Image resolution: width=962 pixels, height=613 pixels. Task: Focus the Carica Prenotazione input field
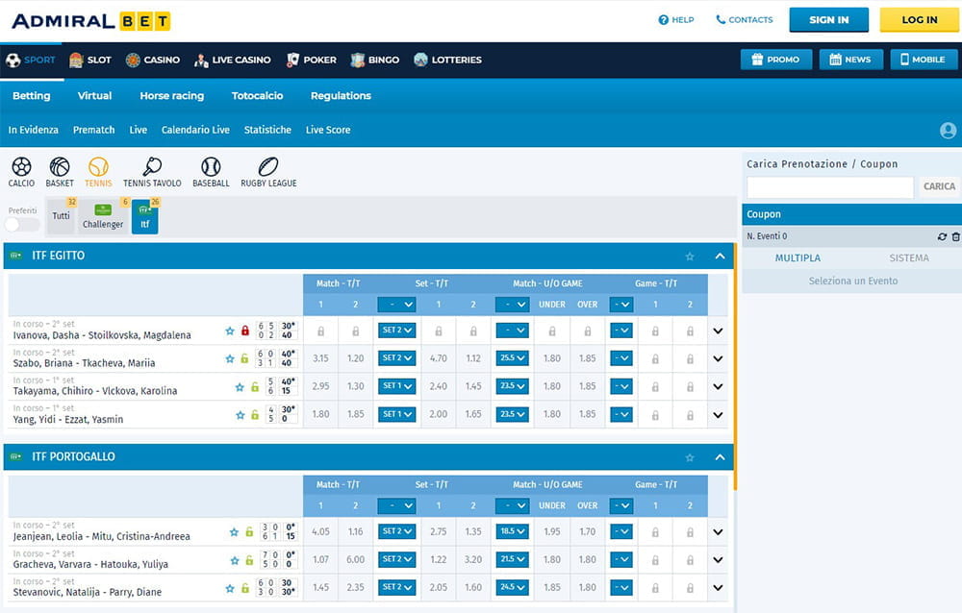(x=830, y=187)
